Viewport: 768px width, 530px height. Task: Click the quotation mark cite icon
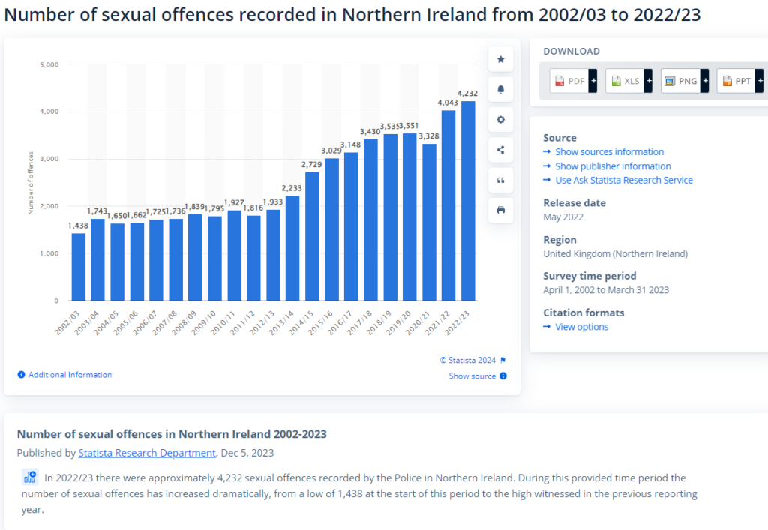coord(500,181)
